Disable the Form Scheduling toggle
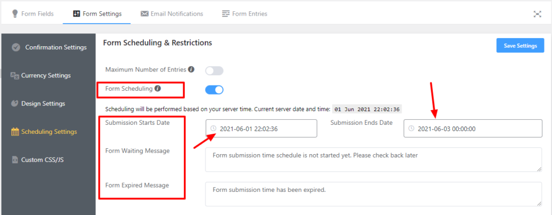Screen dimensions: 552x215 pyautogui.click(x=214, y=90)
